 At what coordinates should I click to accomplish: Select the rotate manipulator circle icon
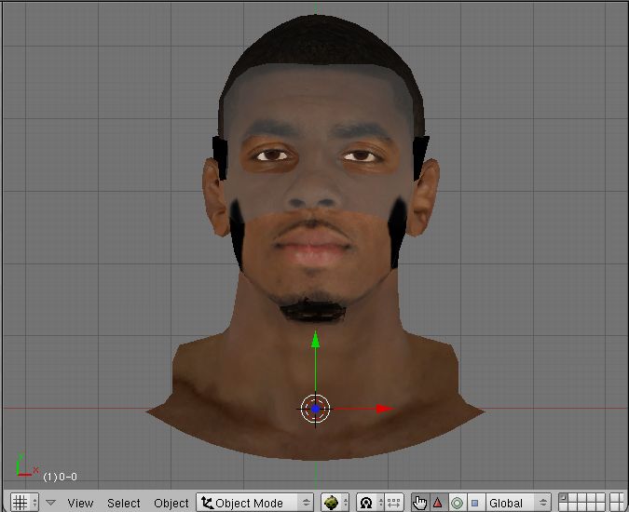click(457, 503)
